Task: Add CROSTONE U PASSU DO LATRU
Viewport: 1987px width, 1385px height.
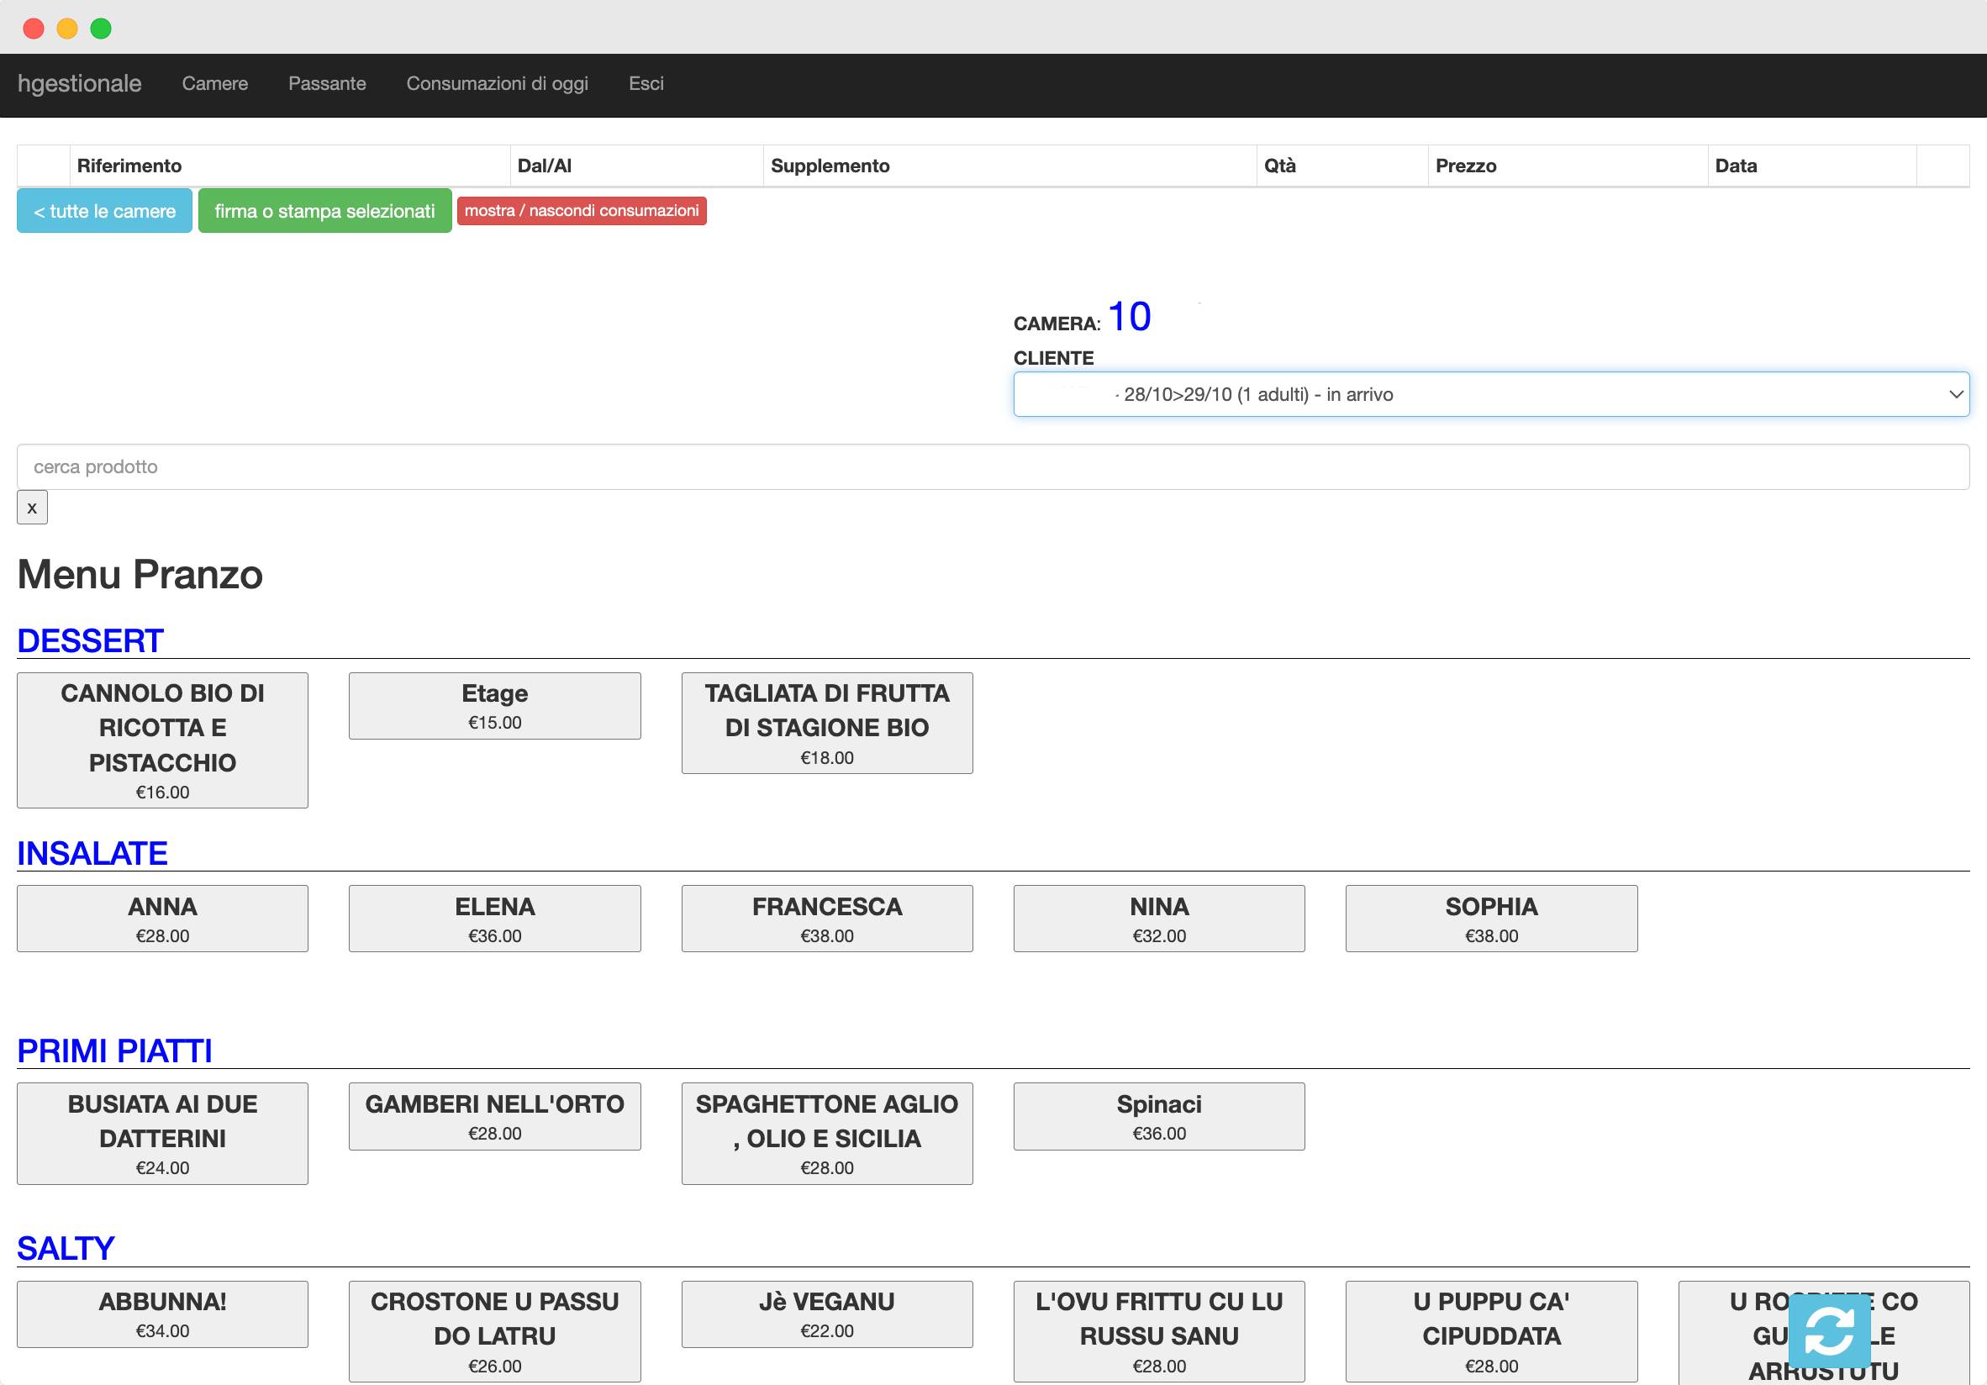Action: click(x=495, y=1331)
